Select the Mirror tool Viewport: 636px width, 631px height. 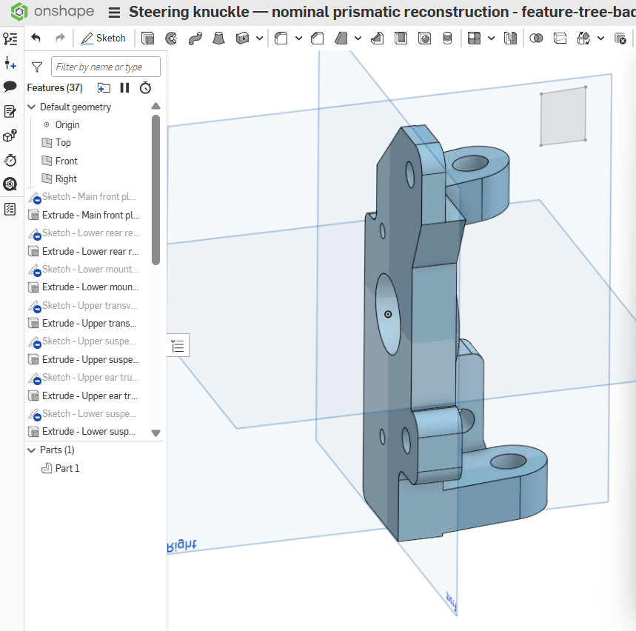pos(510,39)
